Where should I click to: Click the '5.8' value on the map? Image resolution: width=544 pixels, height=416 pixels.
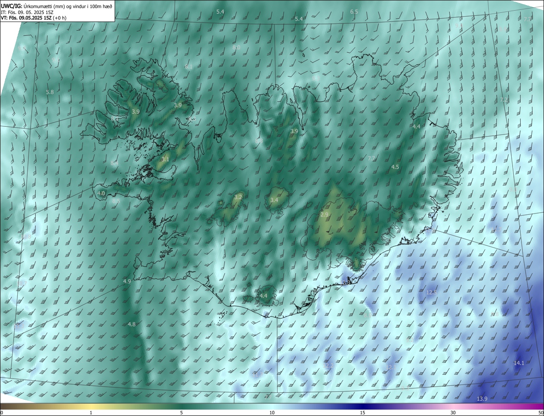tap(50, 92)
